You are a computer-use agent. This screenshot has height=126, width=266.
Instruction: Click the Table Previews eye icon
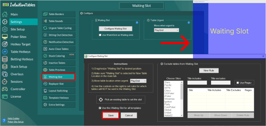[x=45, y=70]
